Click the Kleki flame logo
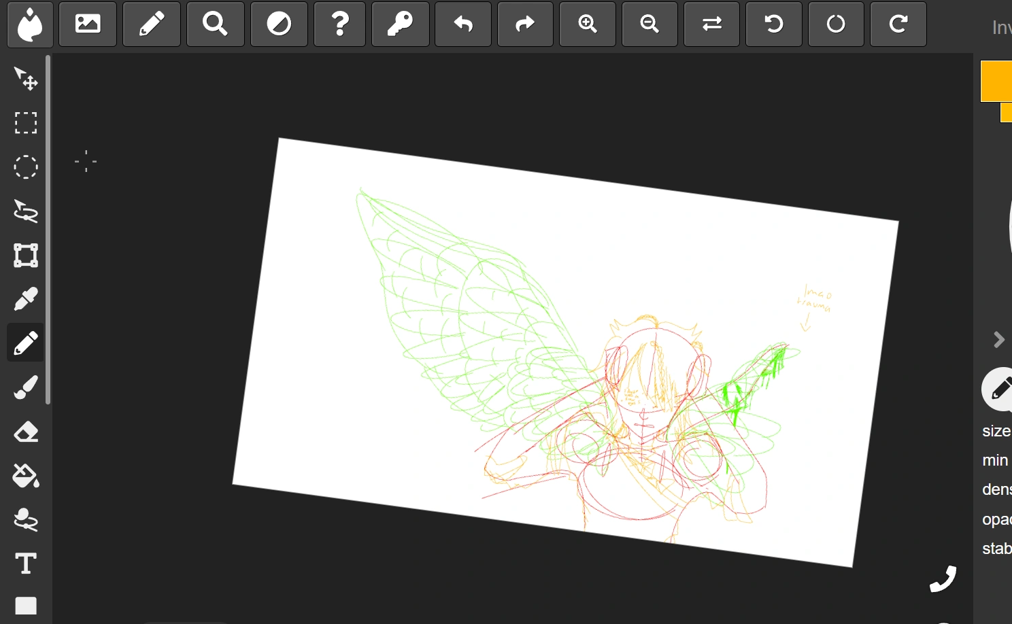The image size is (1012, 624). tap(30, 25)
